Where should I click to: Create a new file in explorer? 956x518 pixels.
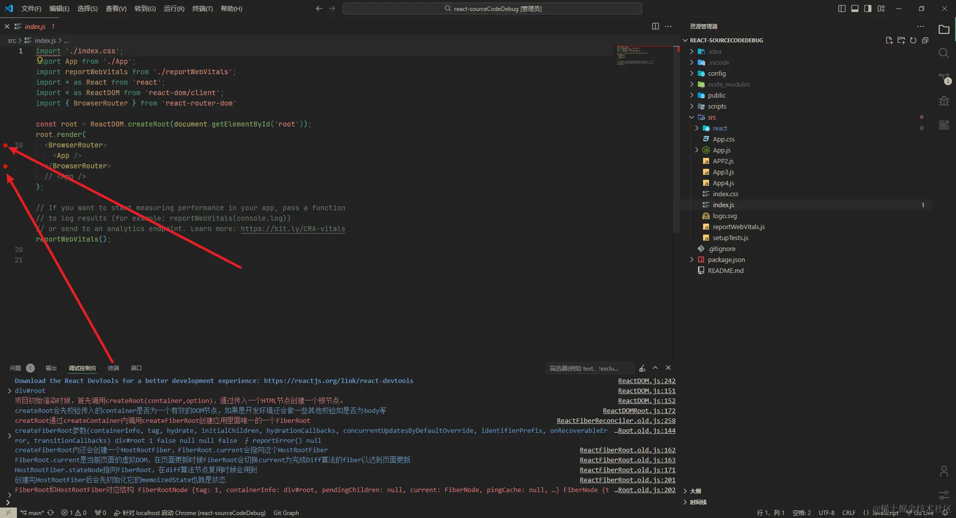pos(889,40)
